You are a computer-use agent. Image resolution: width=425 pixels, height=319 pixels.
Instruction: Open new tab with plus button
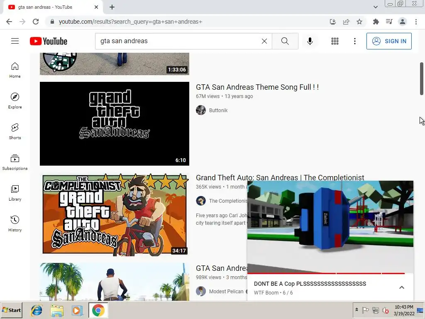pos(112,7)
